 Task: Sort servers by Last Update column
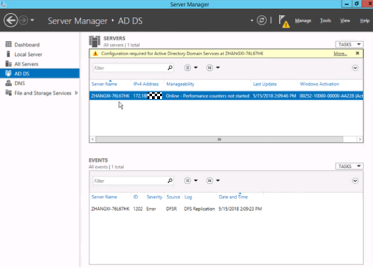(264, 84)
